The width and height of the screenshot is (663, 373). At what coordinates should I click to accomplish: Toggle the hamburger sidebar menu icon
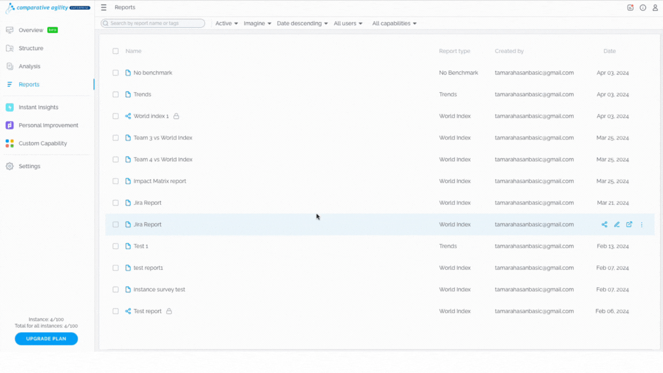104,7
